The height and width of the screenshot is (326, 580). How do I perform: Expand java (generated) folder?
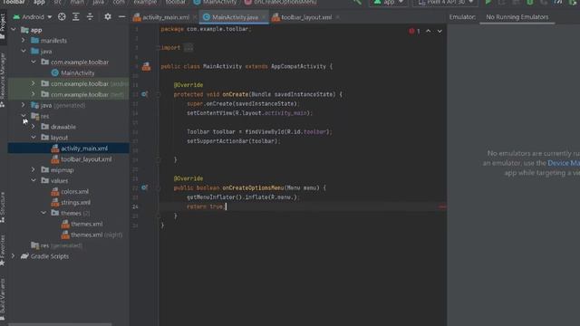coord(24,105)
